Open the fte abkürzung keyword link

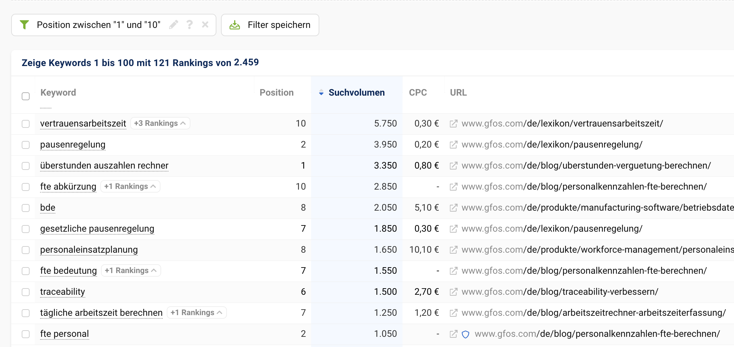[x=68, y=187]
